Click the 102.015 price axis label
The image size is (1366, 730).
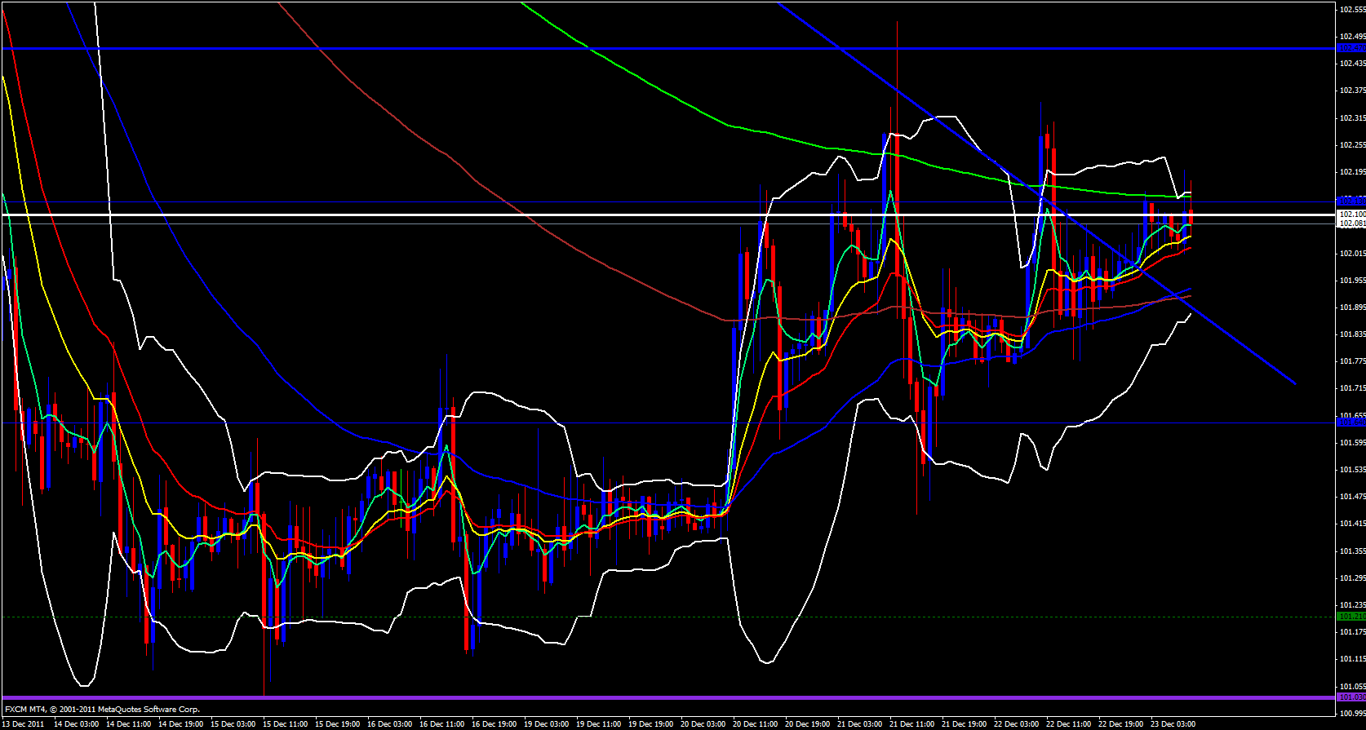click(1352, 254)
